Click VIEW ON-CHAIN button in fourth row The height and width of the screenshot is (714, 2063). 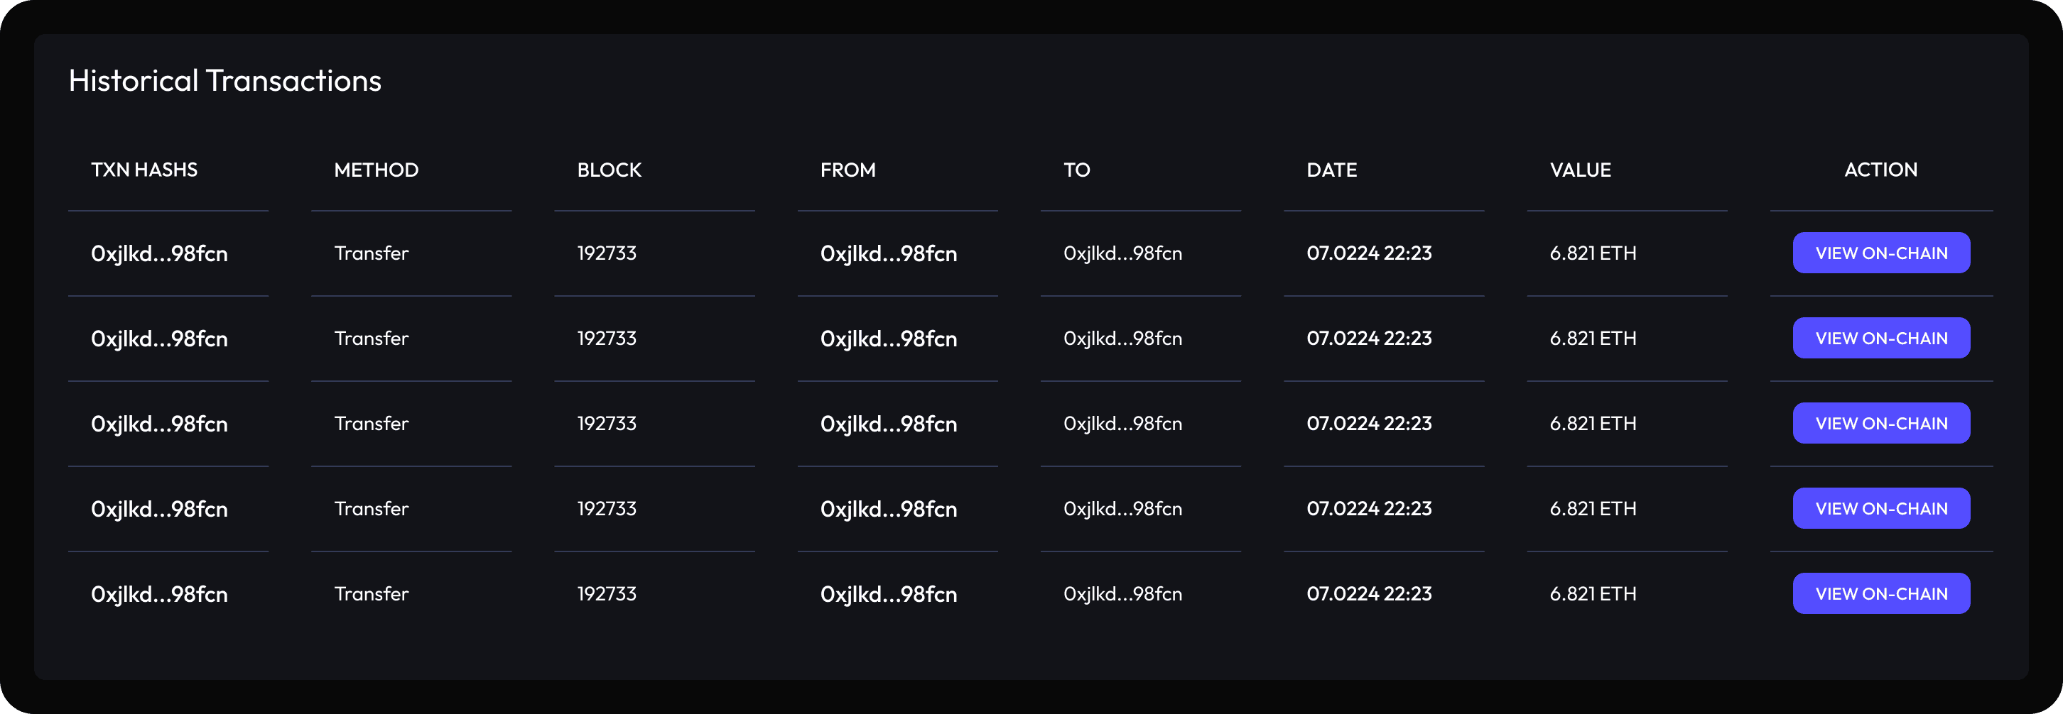(x=1881, y=508)
